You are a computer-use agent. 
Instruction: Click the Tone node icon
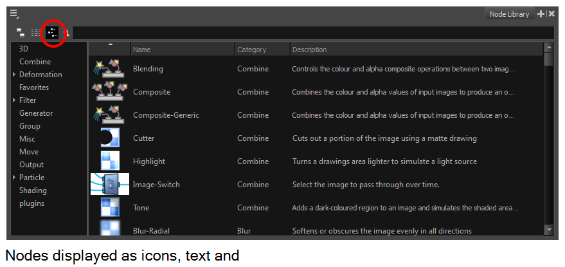pos(109,208)
